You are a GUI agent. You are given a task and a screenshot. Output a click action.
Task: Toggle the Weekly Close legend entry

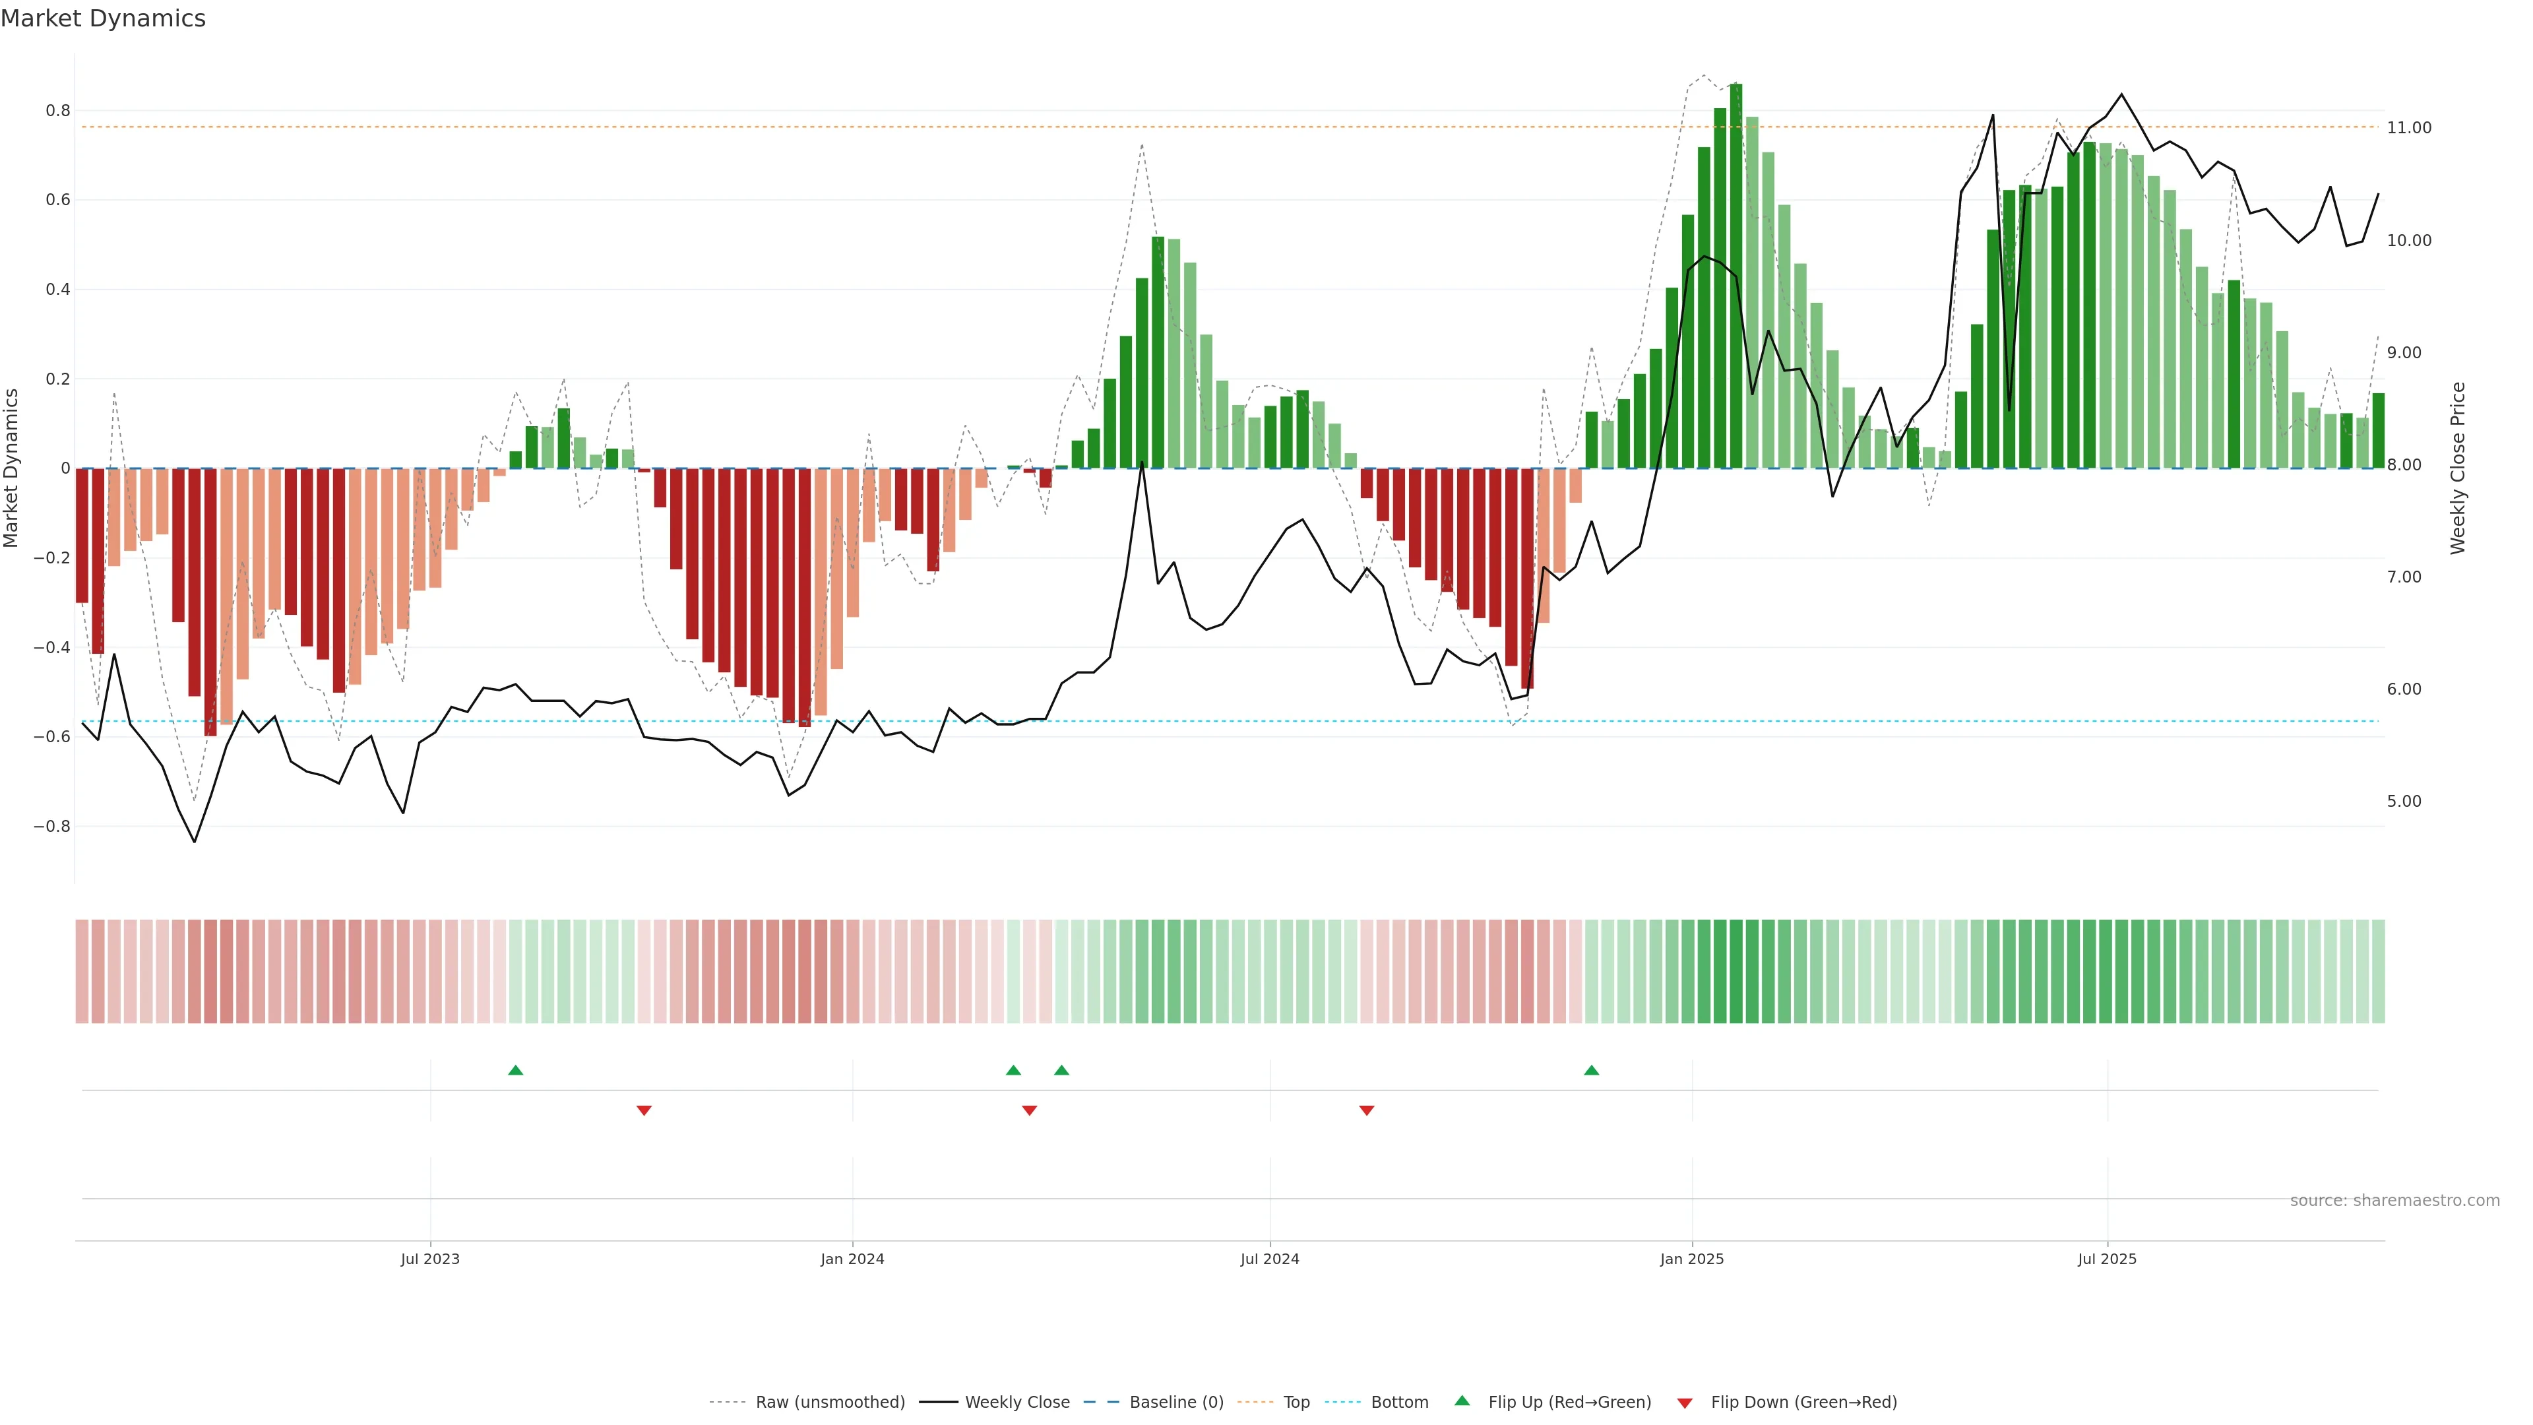point(1016,1401)
